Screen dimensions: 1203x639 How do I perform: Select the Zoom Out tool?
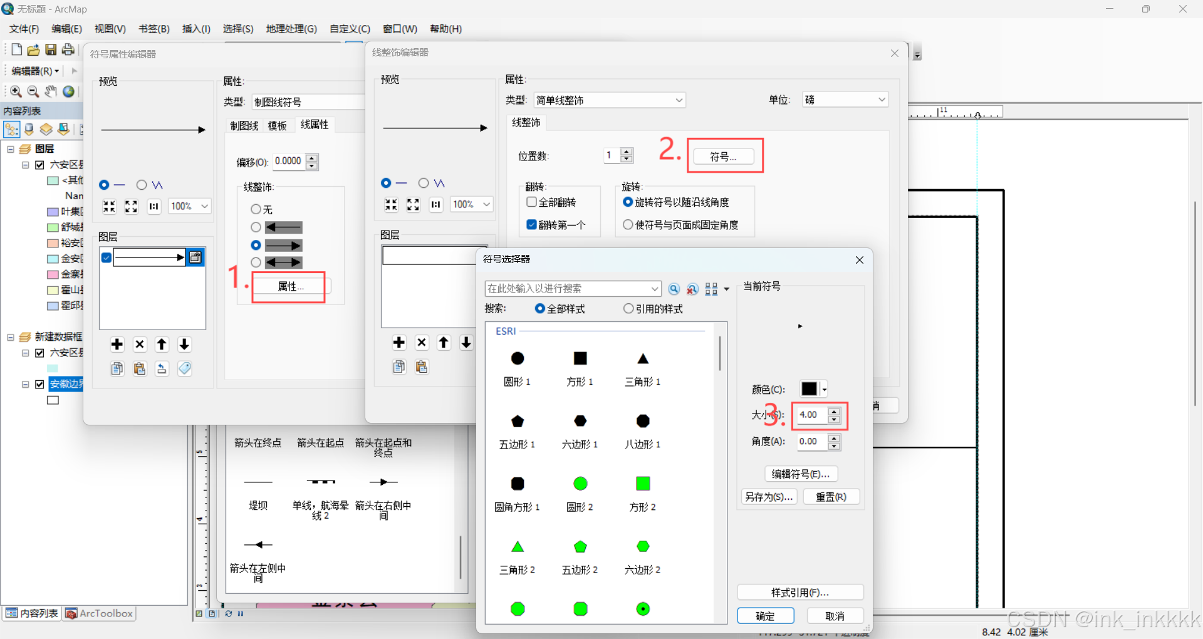[33, 91]
